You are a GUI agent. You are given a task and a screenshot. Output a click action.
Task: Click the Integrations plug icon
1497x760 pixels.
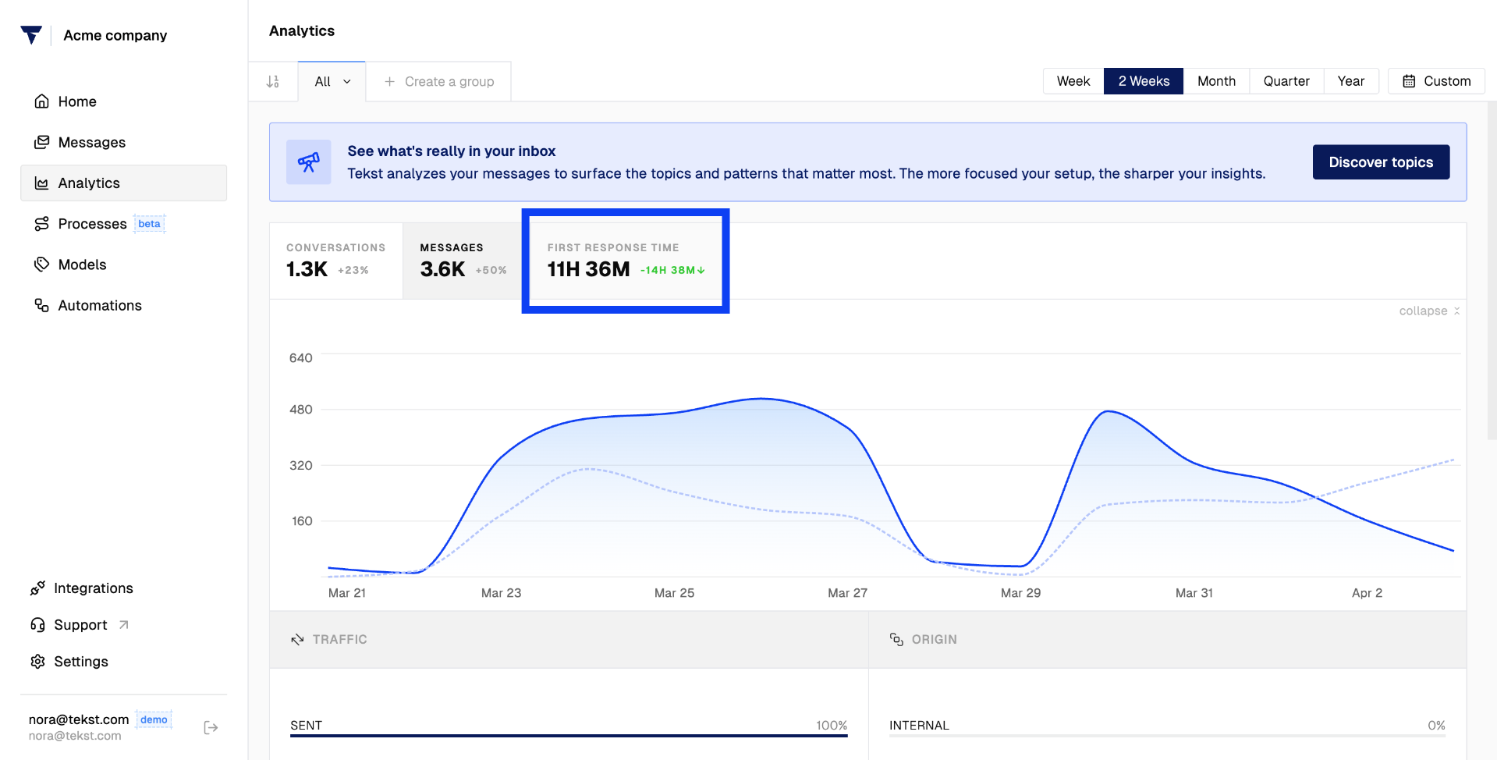tap(37, 588)
